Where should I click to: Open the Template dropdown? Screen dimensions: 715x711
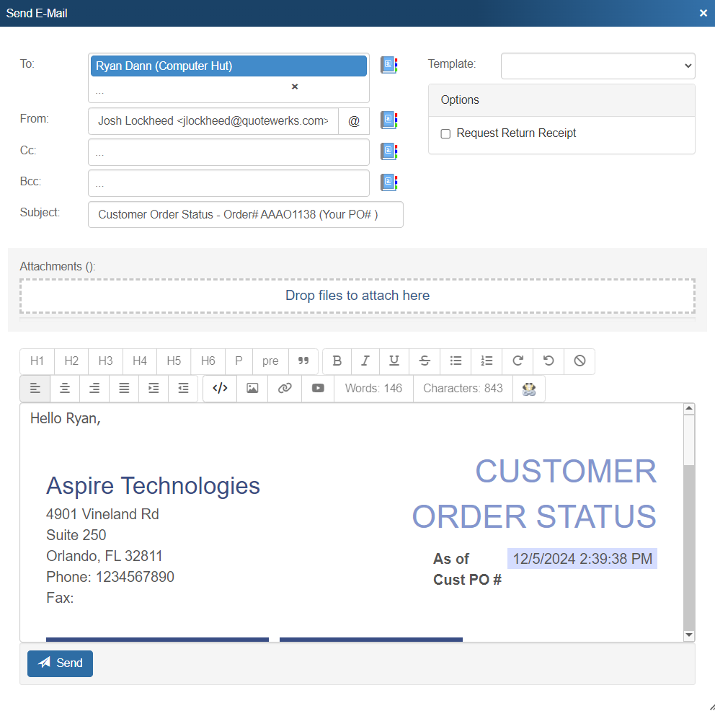coord(598,66)
